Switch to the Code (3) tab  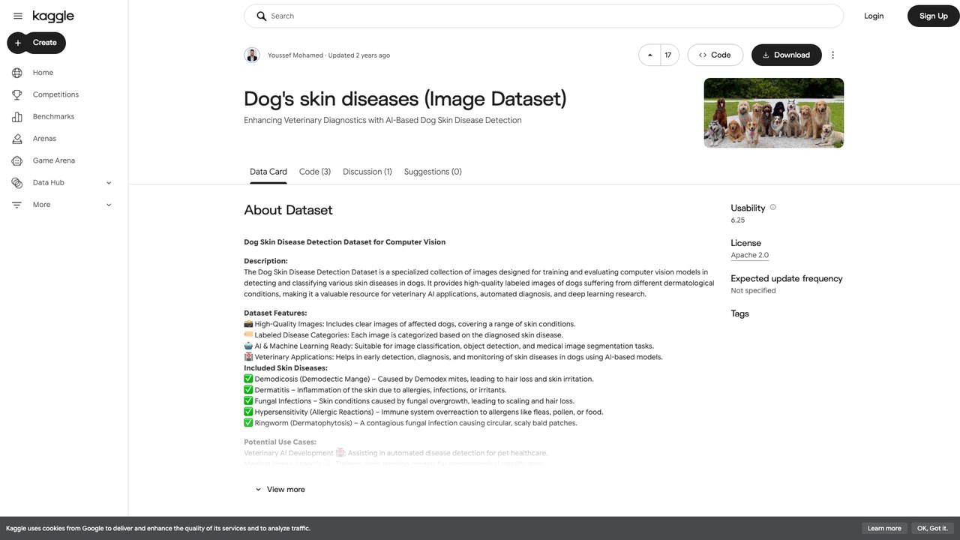tap(315, 172)
